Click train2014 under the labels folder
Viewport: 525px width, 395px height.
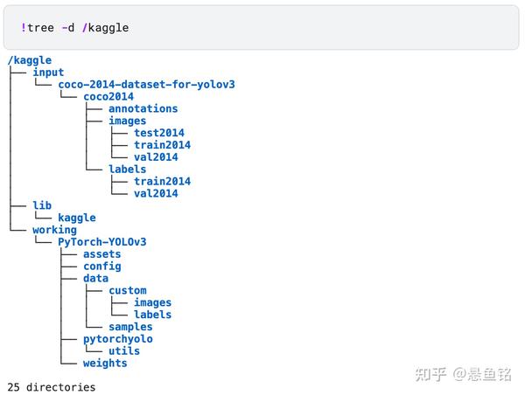pos(163,181)
